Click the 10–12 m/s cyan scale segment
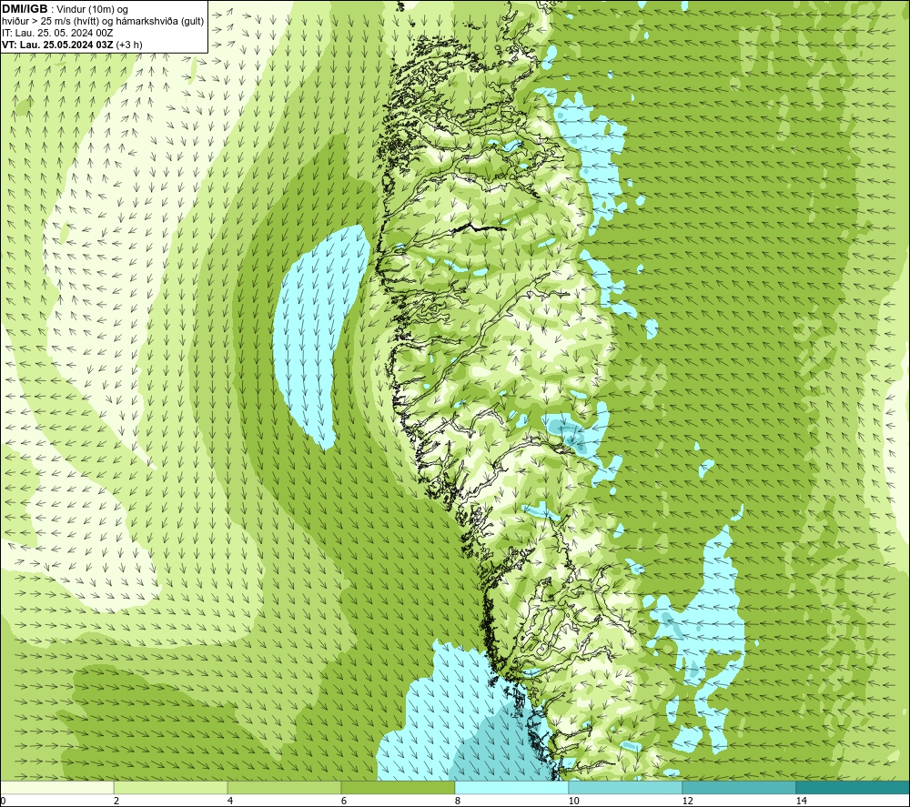This screenshot has width=910, height=807. [626, 787]
